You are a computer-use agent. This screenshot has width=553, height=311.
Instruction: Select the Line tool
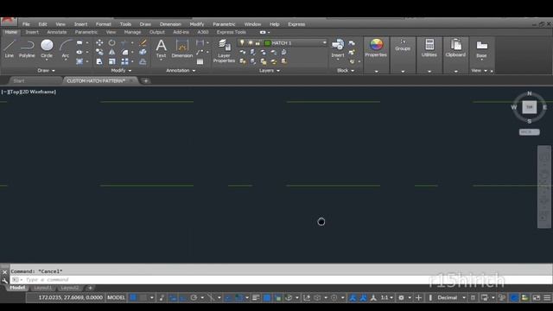tap(10, 48)
